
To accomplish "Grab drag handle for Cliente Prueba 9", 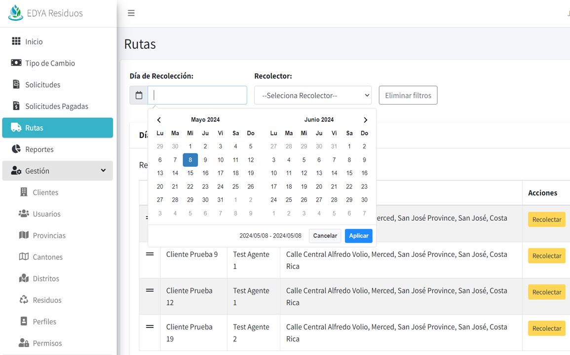I will pyautogui.click(x=150, y=254).
